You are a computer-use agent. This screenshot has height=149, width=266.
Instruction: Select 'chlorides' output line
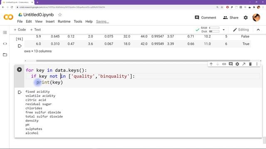pyautogui.click(x=34, y=108)
